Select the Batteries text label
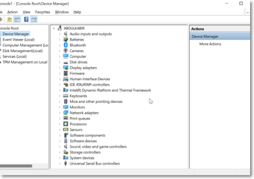Viewport: 254px width, 179px height. [77, 39]
